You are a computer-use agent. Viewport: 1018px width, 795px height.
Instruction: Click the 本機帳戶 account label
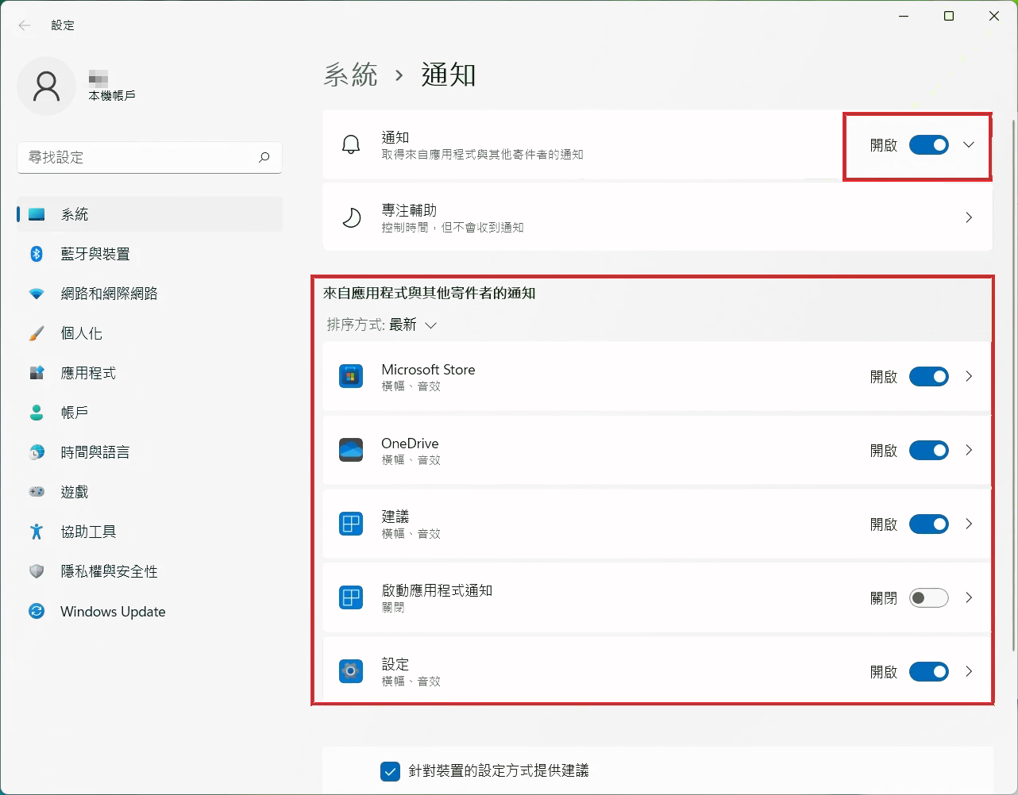point(112,96)
